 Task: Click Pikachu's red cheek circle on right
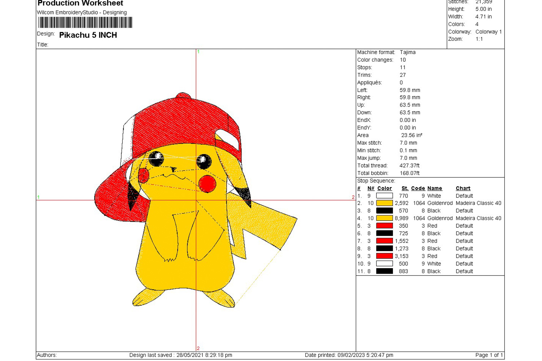point(207,183)
